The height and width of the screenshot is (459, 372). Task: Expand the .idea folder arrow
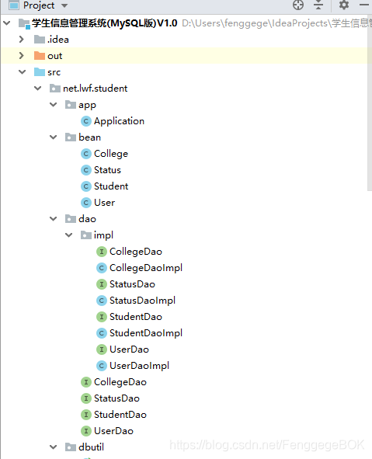(21, 40)
